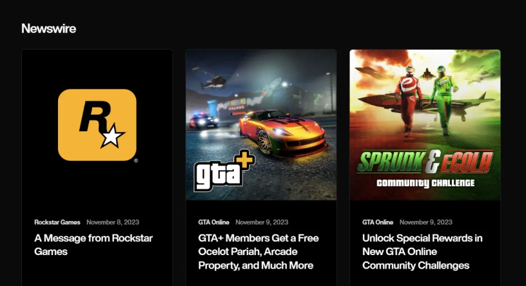
Task: Select the 'GTA Online' tag on GTA+ card
Action: 214,222
